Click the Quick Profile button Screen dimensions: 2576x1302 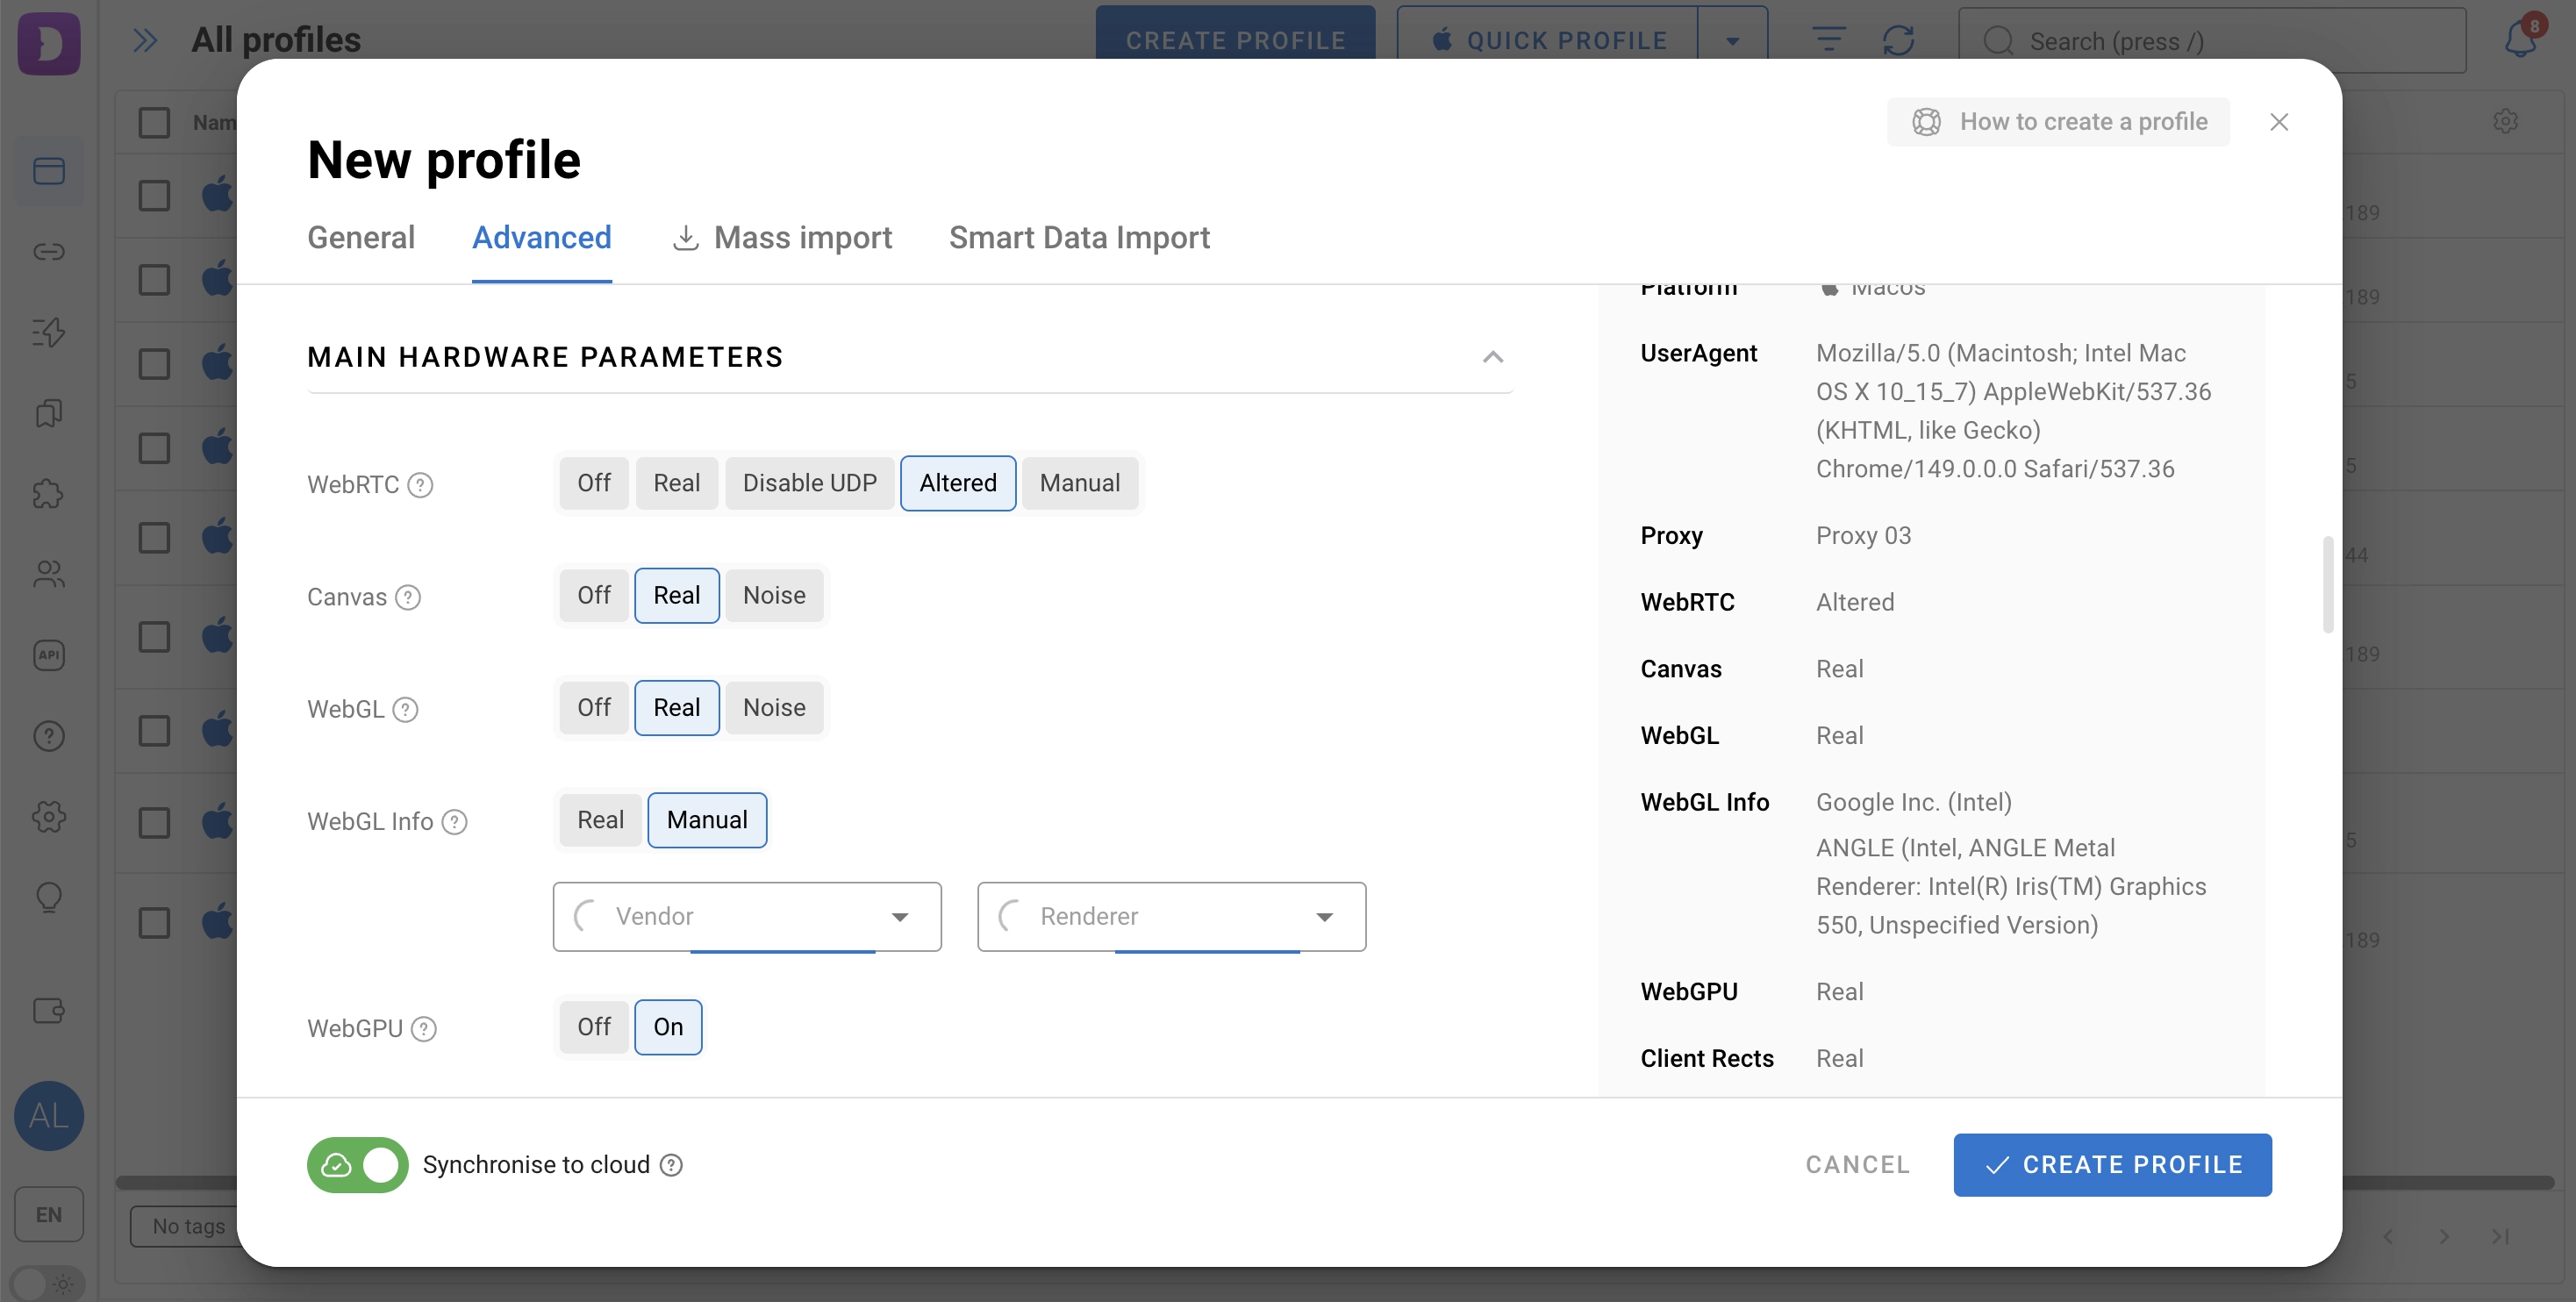tap(1549, 41)
